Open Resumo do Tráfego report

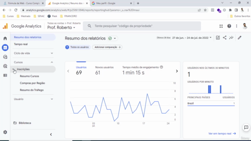pyautogui.click(x=32, y=90)
